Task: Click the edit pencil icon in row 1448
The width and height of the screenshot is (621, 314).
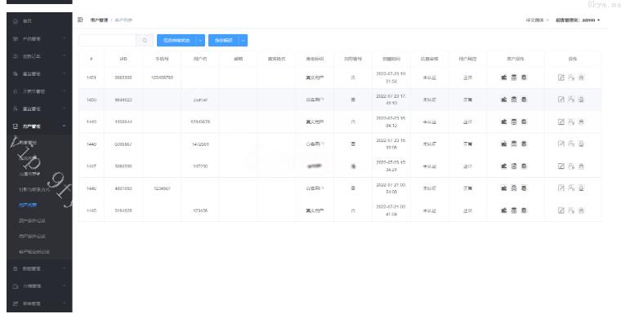Action: tap(561, 144)
